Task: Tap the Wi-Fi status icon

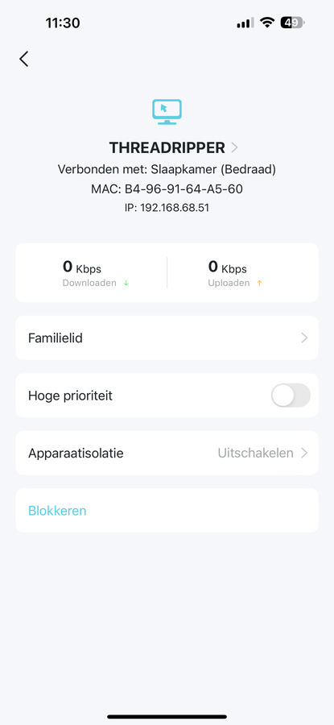Action: (x=266, y=23)
